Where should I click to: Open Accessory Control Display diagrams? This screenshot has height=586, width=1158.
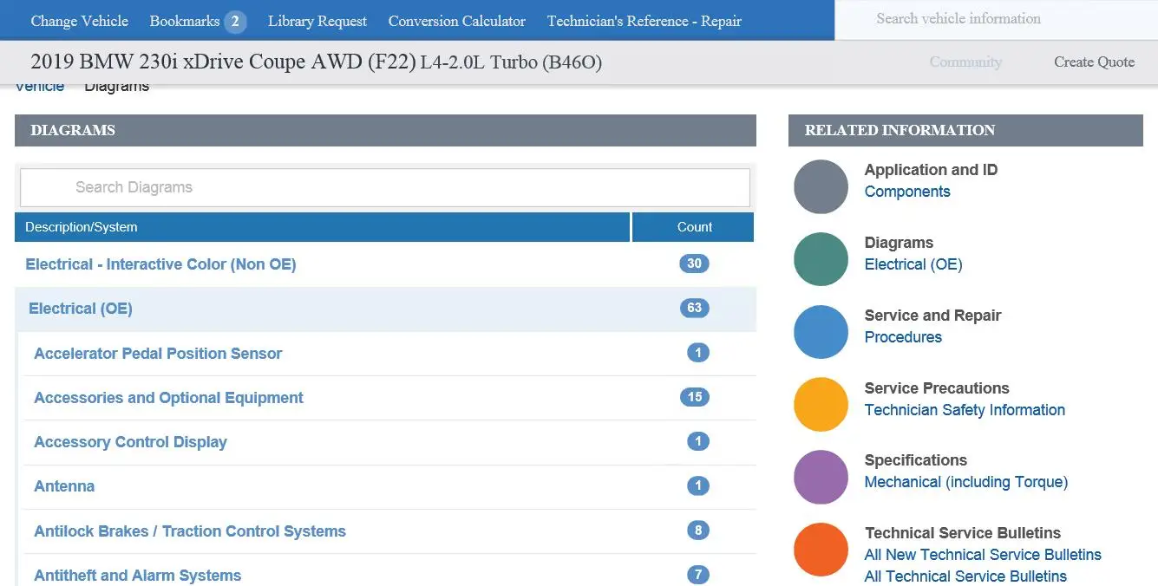(130, 442)
